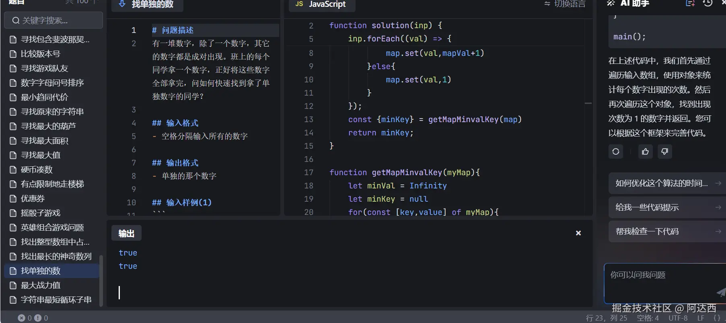The width and height of the screenshot is (726, 323).
Task: Click the warning count icon in status bar
Action: pos(38,318)
